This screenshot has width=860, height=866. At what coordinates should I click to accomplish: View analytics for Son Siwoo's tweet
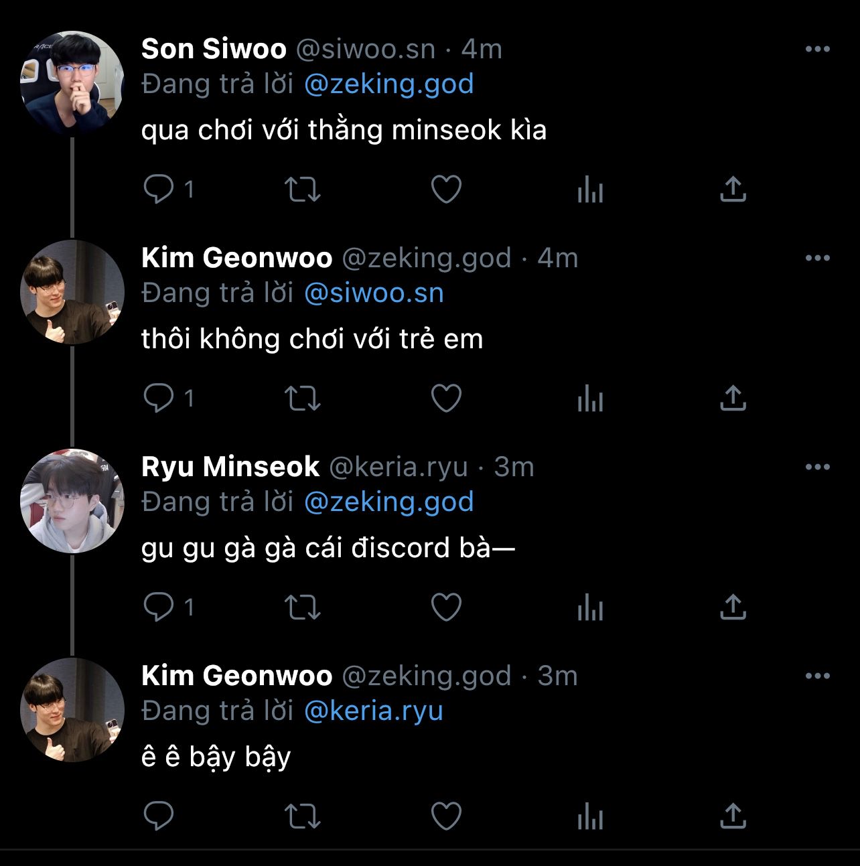tap(590, 190)
